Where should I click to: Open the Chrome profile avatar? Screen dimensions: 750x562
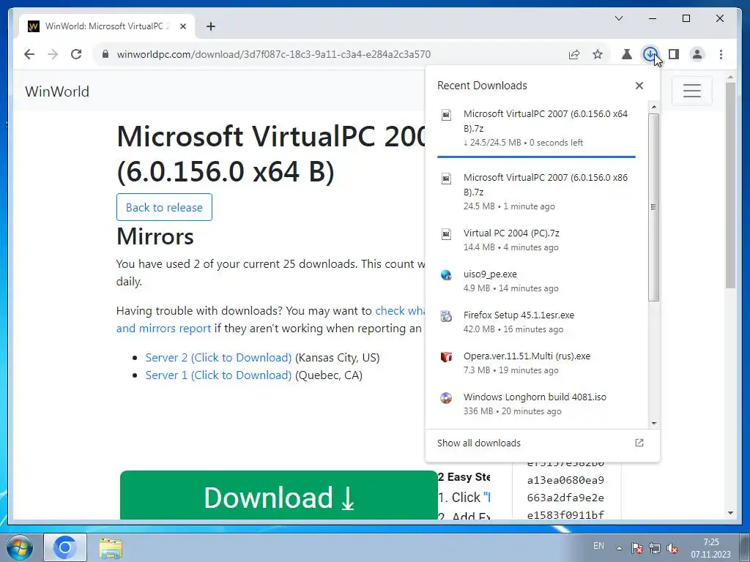697,54
